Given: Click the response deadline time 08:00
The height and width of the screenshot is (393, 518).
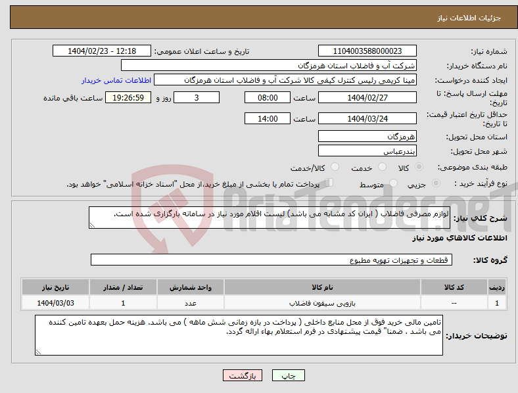Looking at the screenshot, I should point(268,97).
